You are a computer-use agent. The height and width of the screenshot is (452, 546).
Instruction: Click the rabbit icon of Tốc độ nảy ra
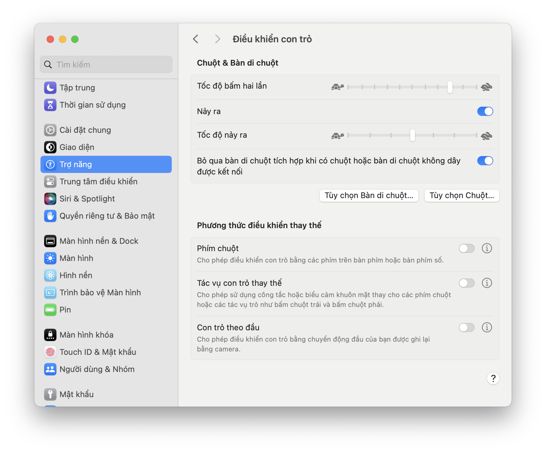tap(486, 136)
